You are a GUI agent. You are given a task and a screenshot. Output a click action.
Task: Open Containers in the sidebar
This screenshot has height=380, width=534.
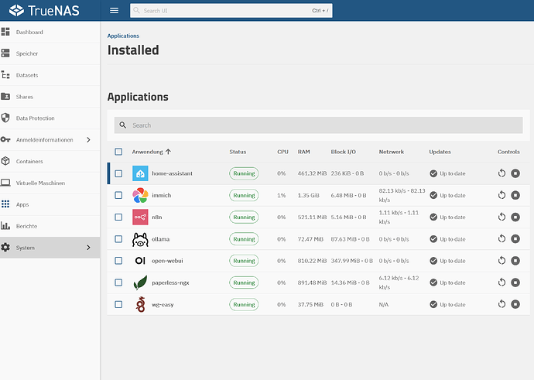[x=29, y=162]
